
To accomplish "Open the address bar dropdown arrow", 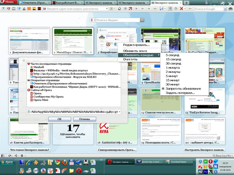I will pyautogui.click(x=107, y=9).
